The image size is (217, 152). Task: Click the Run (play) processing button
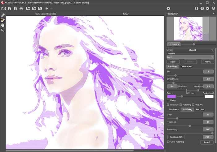tap(168, 8)
